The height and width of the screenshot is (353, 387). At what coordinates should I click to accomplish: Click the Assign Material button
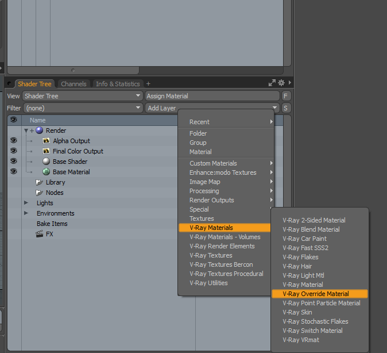(212, 96)
